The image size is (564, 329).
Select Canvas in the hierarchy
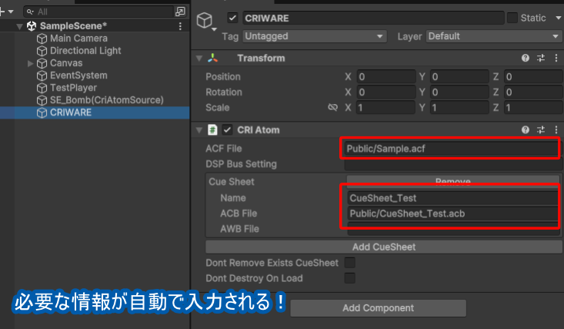pyautogui.click(x=66, y=63)
